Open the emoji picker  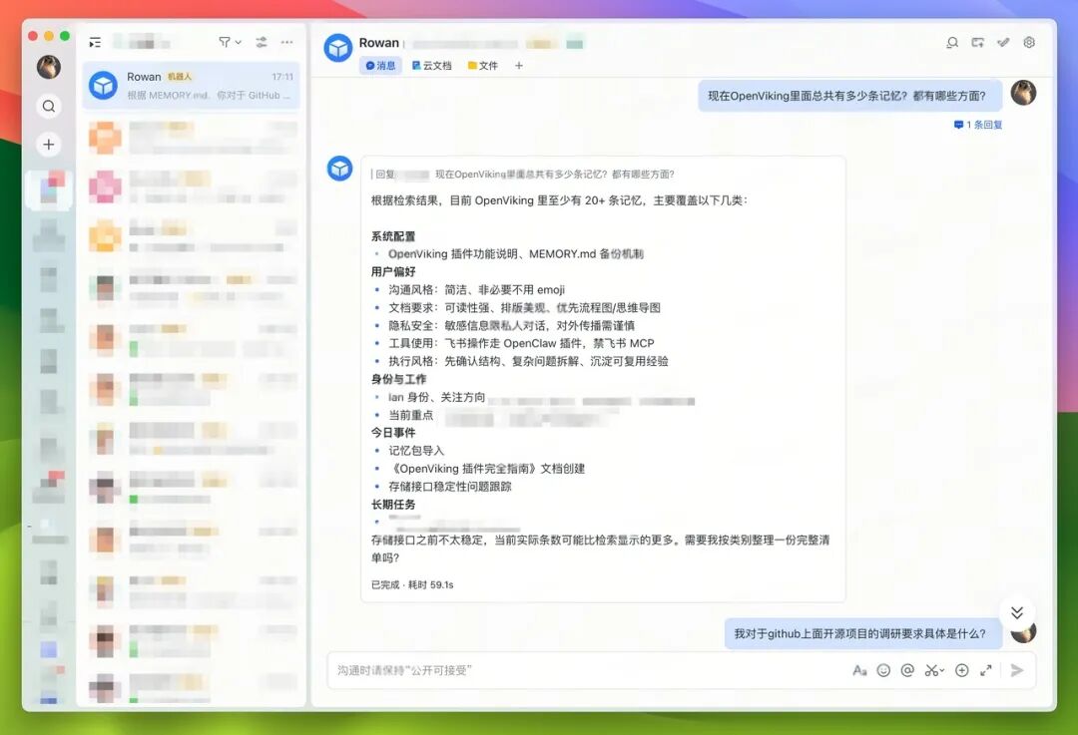[x=883, y=670]
